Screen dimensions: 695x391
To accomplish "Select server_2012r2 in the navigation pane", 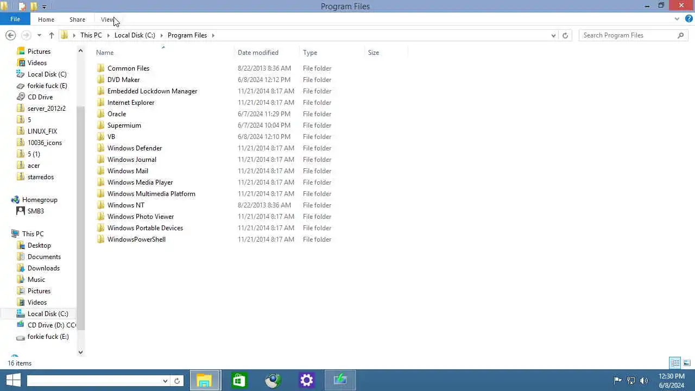I will pos(47,109).
